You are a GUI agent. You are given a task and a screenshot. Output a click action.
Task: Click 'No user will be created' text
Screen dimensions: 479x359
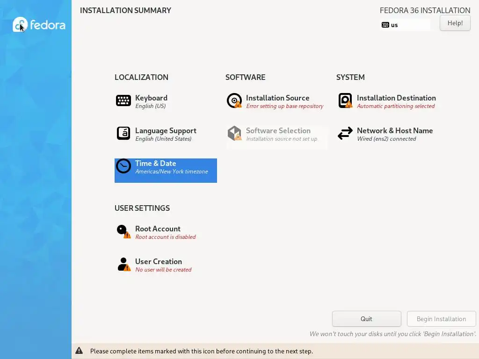[x=163, y=270]
